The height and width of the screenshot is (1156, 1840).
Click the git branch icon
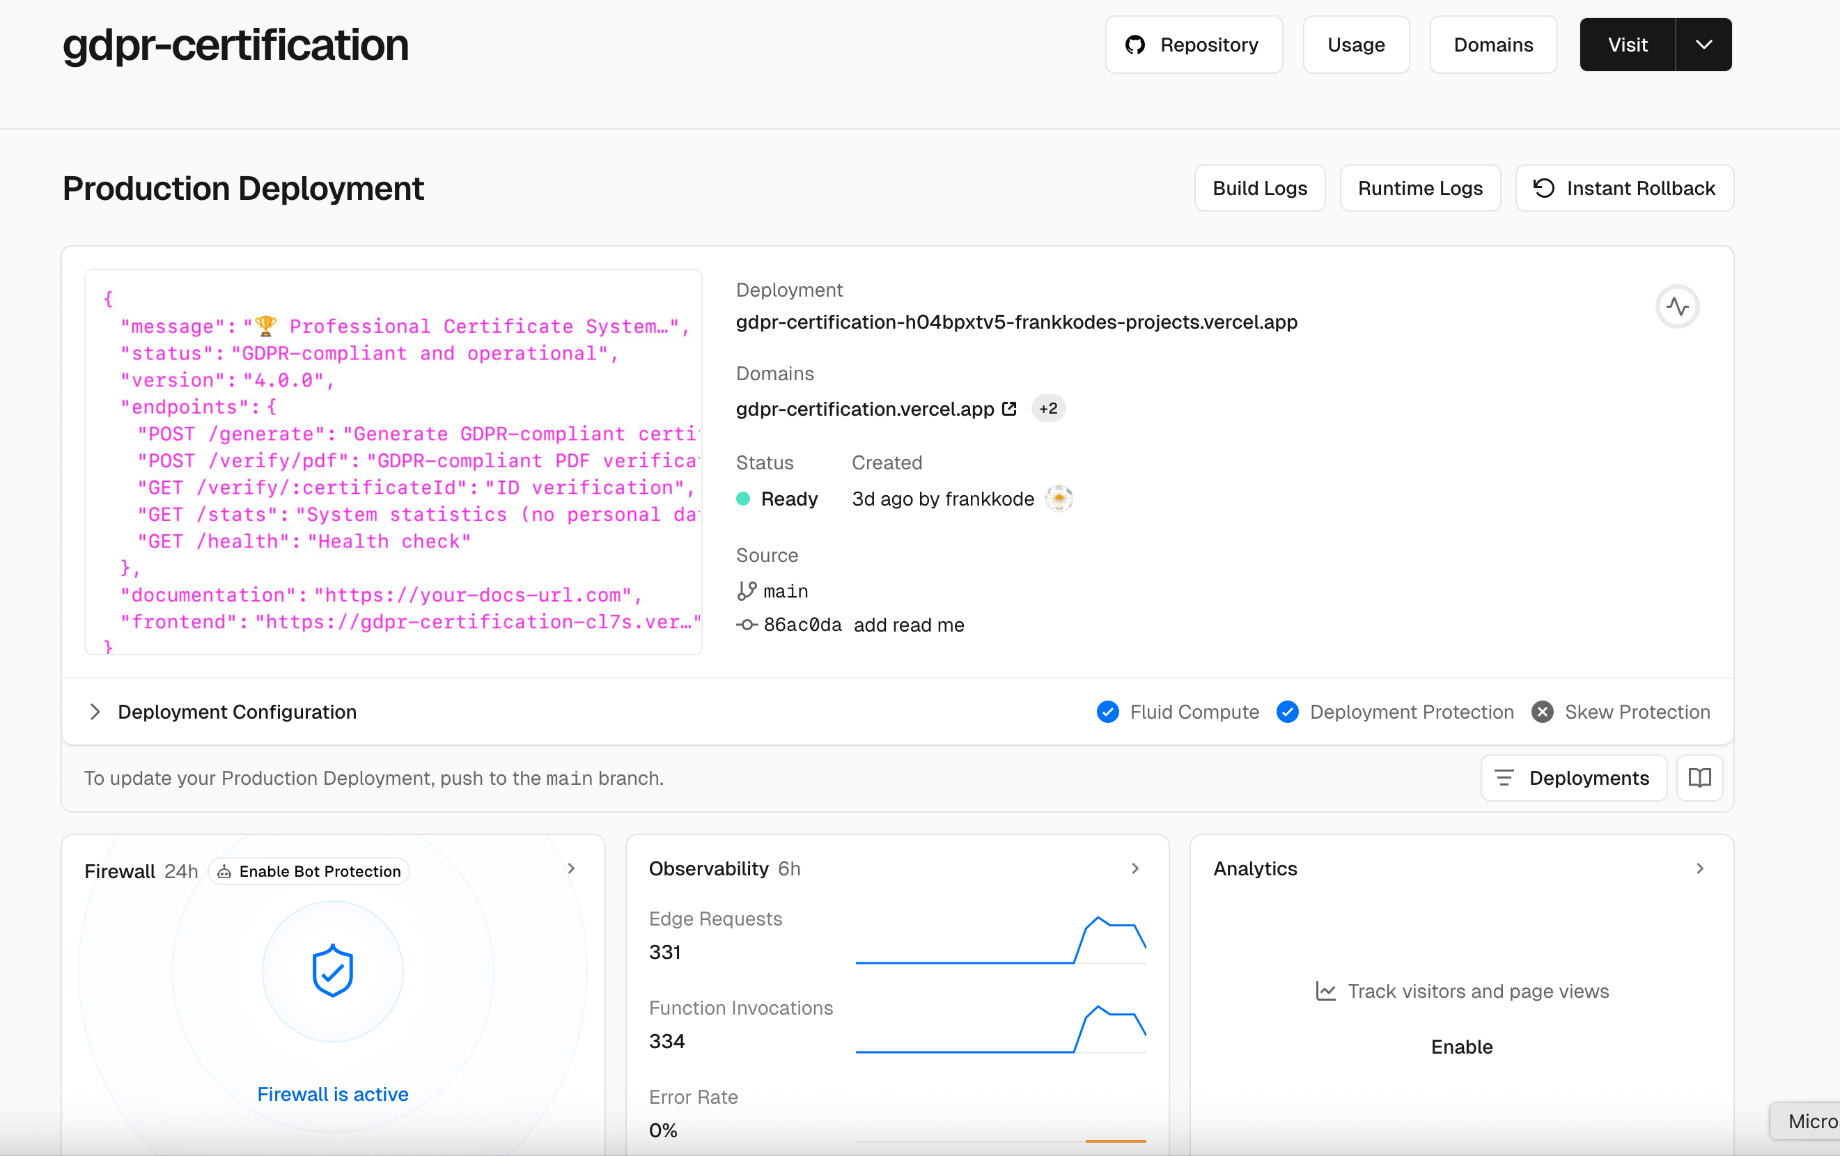pyautogui.click(x=747, y=591)
